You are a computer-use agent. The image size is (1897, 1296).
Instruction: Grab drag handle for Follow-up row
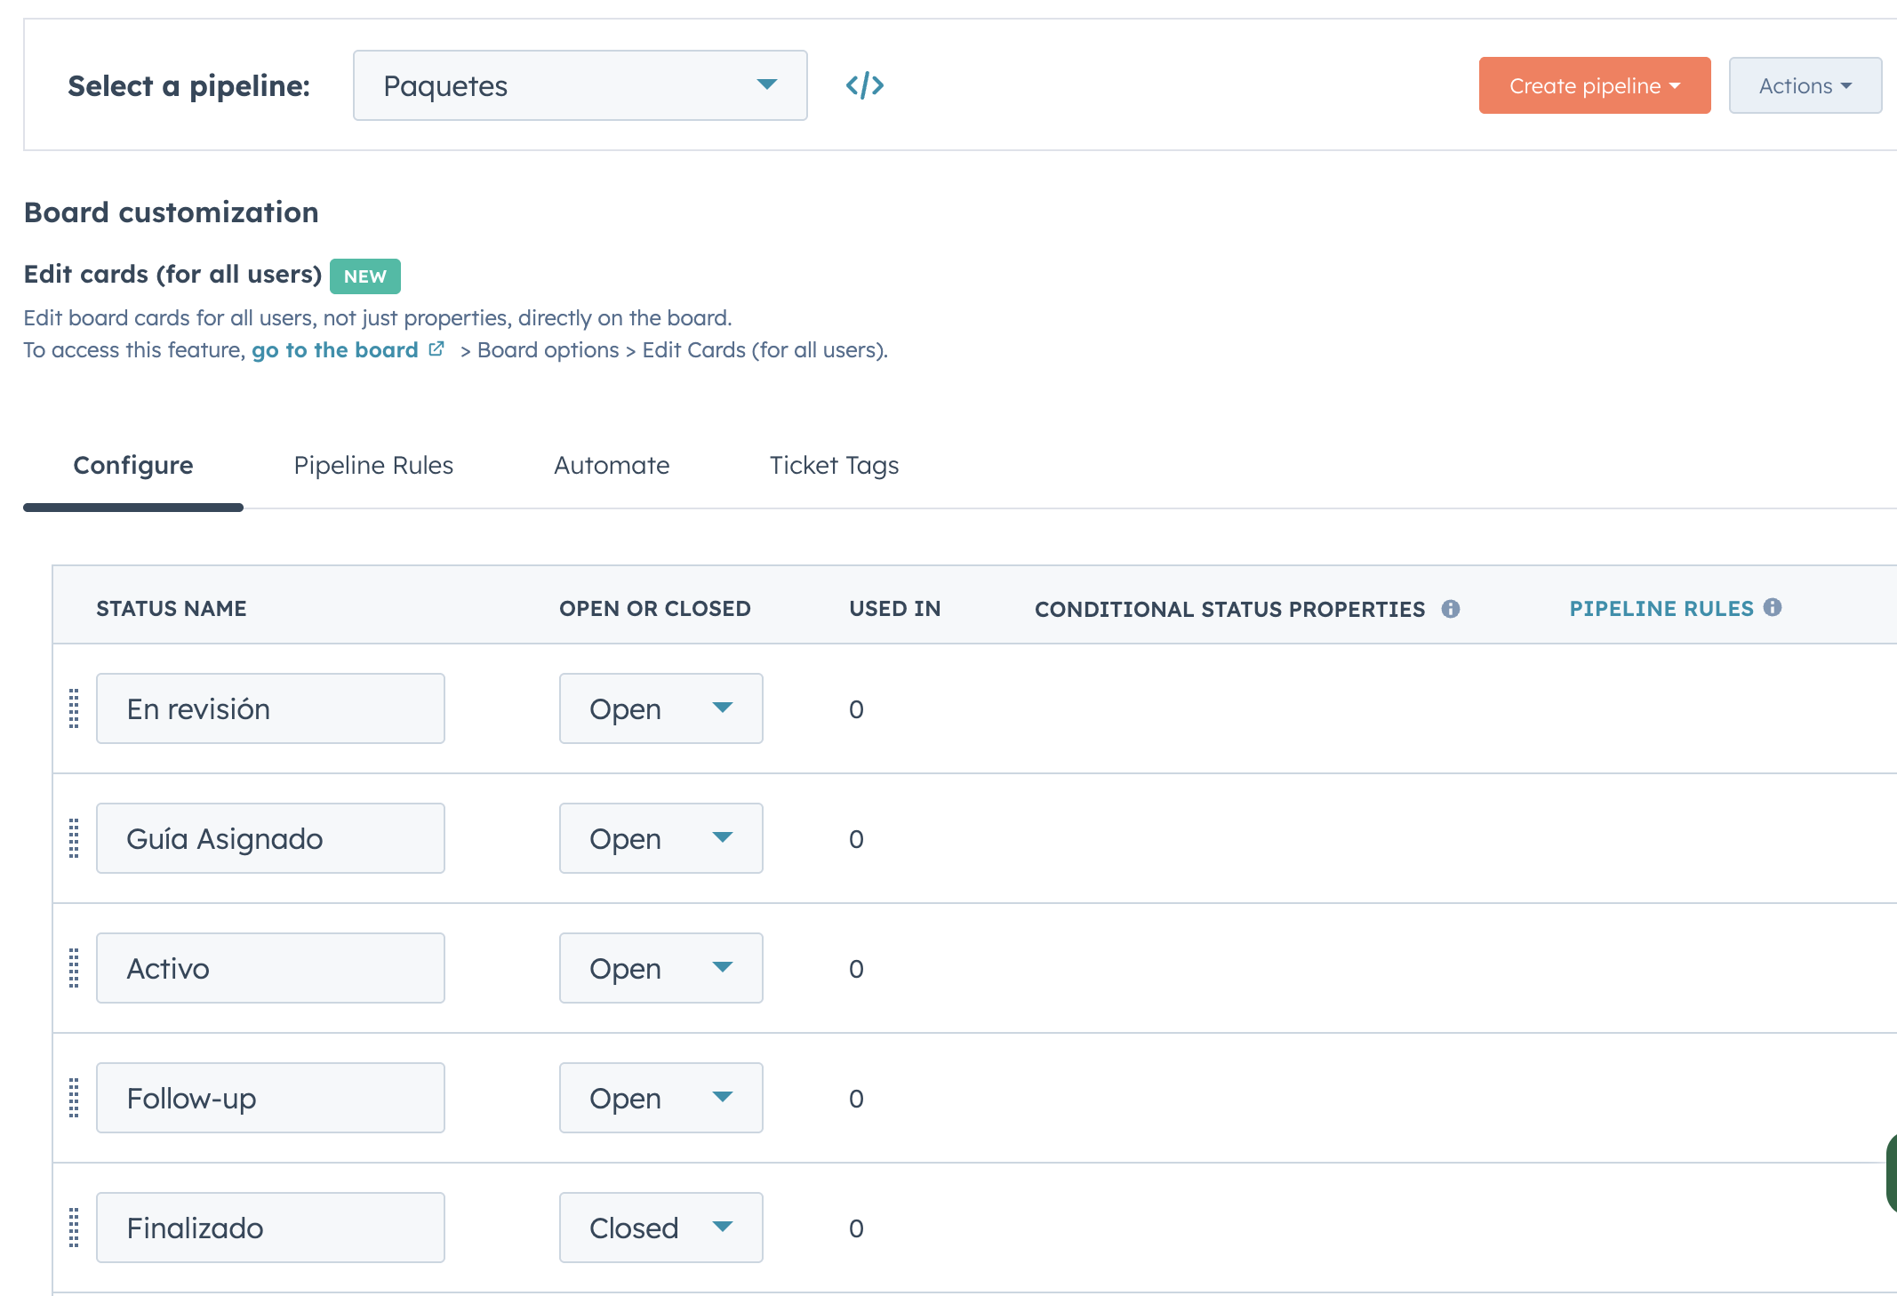click(74, 1098)
